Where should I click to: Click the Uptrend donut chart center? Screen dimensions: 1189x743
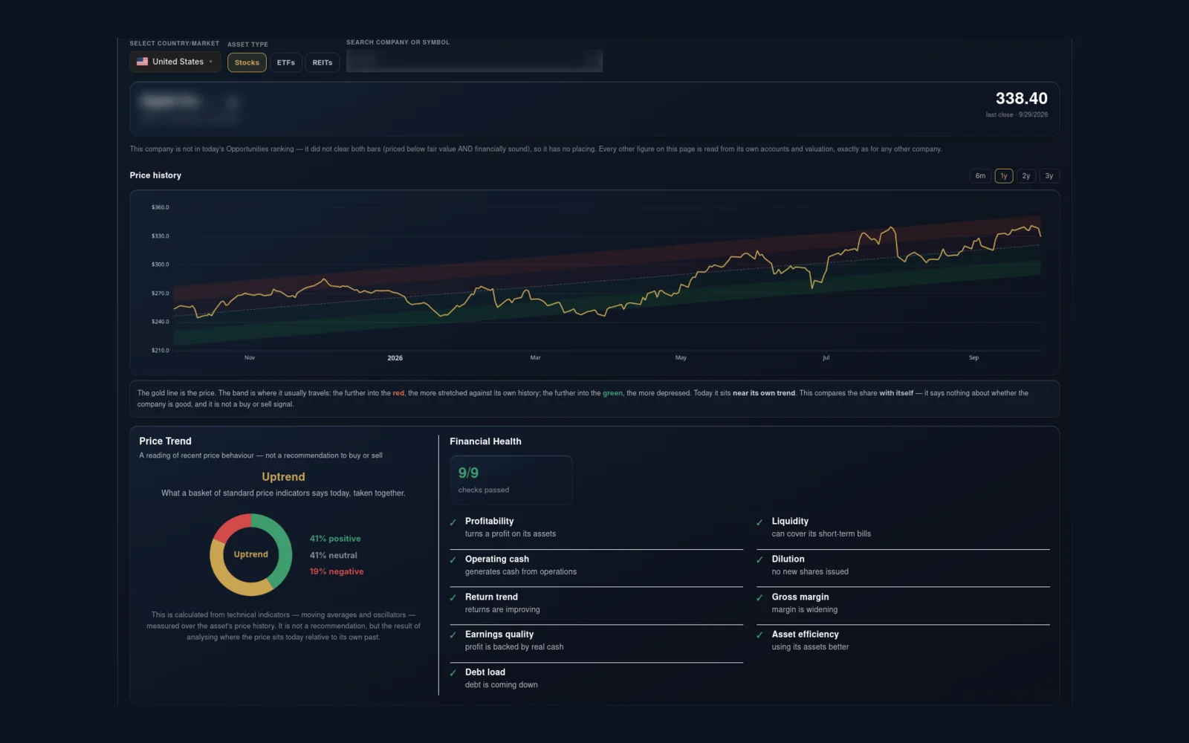coord(251,554)
